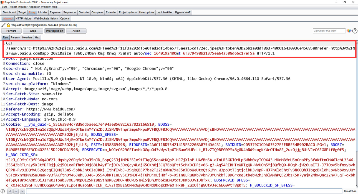Image resolution: width=358 pixels, height=194 pixels.
Task: Select the Intercept sub-tab
Action: point(8,18)
